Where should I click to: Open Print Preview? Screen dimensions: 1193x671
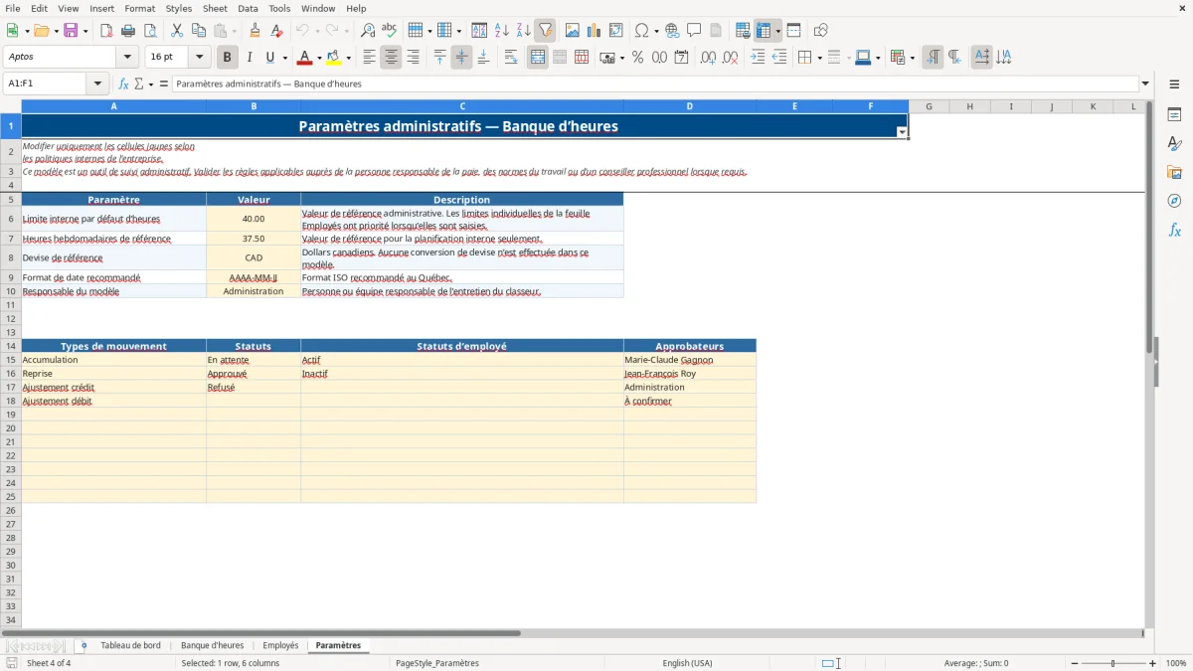(x=150, y=31)
